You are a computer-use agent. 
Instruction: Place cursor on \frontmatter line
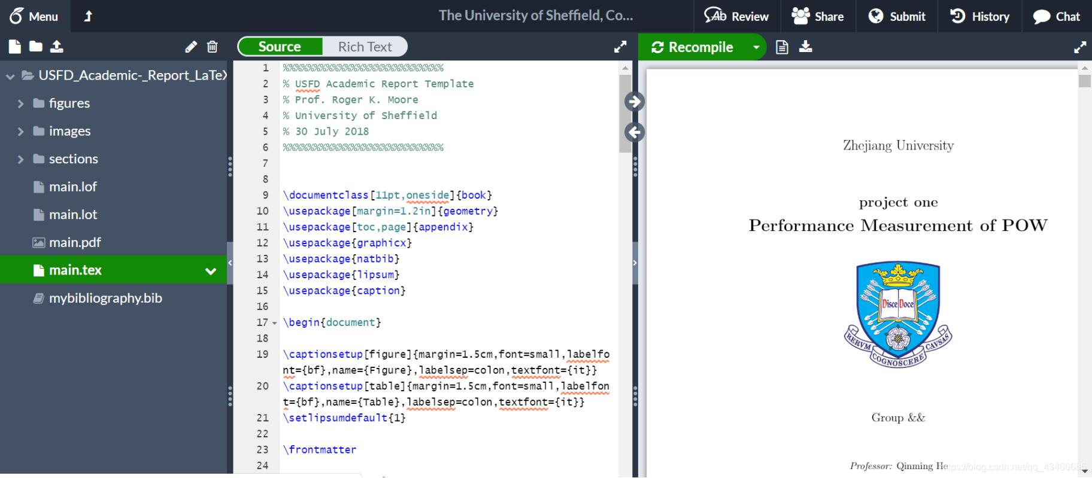[x=320, y=449]
